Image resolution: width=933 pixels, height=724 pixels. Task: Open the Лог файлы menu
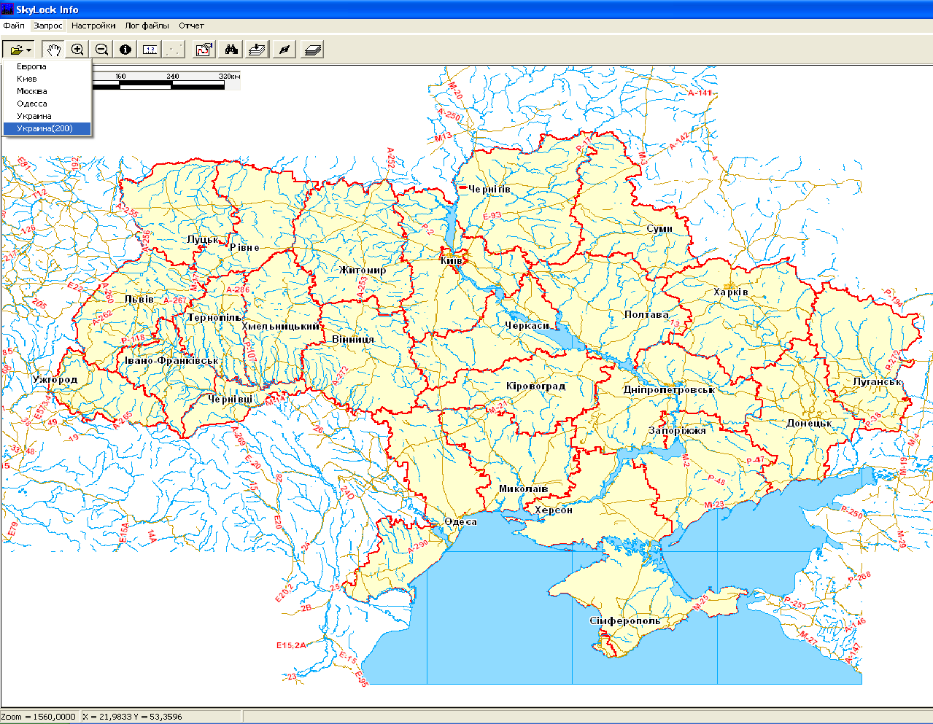pos(147,26)
